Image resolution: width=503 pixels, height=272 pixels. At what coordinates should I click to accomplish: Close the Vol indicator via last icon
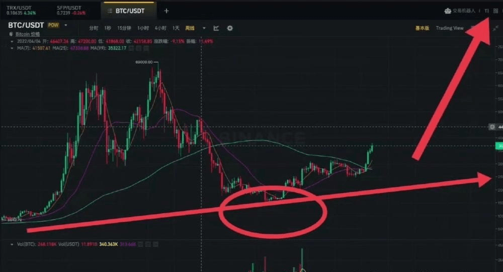pyautogui.click(x=155, y=244)
